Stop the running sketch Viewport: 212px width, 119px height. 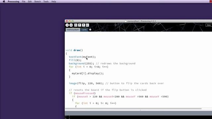tap(71, 25)
